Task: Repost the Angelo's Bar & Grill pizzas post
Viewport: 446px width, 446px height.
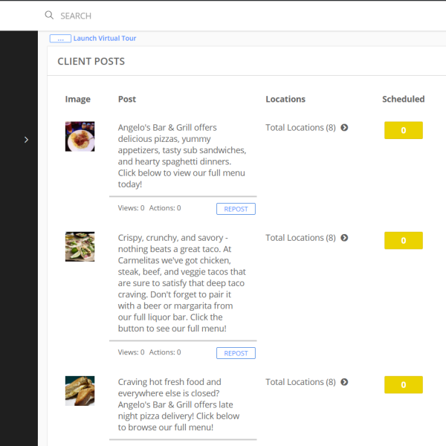Action: pyautogui.click(x=236, y=209)
